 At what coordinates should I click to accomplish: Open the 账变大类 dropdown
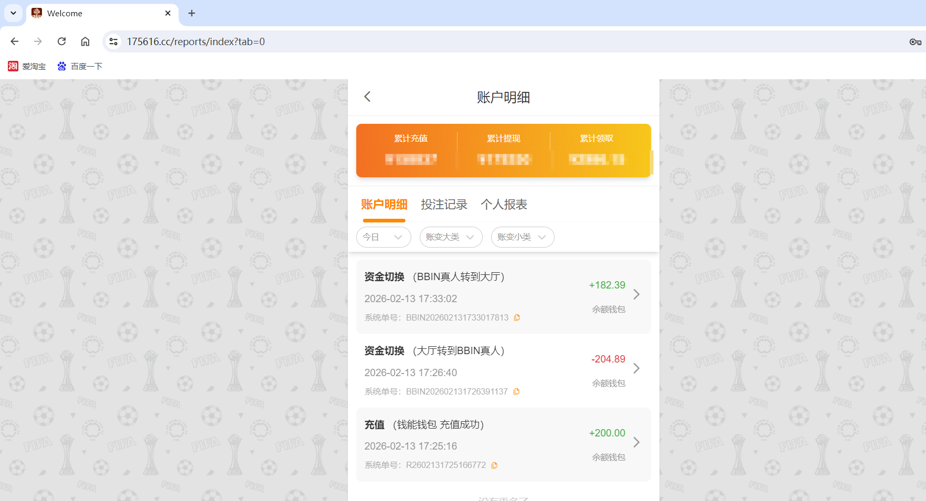(451, 237)
